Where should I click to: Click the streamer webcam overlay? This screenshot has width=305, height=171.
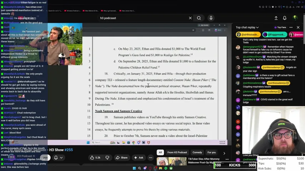pos(273,130)
